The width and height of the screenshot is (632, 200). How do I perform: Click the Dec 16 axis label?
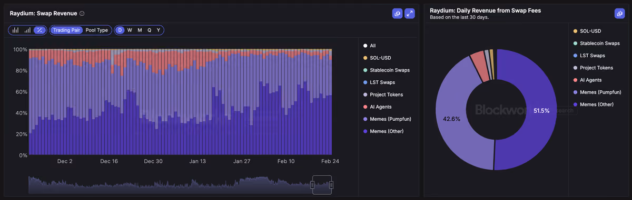click(x=109, y=161)
